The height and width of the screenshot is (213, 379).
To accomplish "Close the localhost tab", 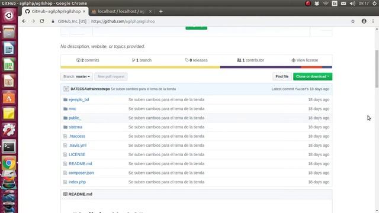I will tap(150, 11).
